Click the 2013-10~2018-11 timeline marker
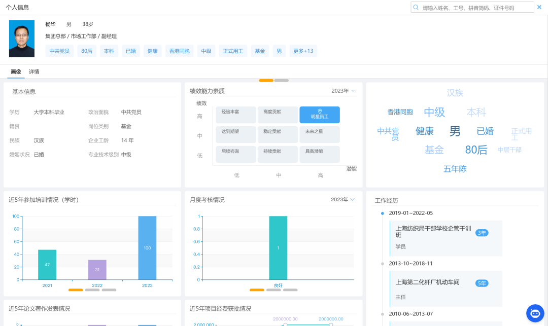The image size is (548, 326). click(x=383, y=264)
